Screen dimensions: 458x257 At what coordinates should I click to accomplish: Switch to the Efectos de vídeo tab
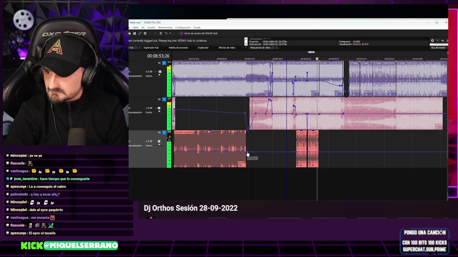click(227, 47)
